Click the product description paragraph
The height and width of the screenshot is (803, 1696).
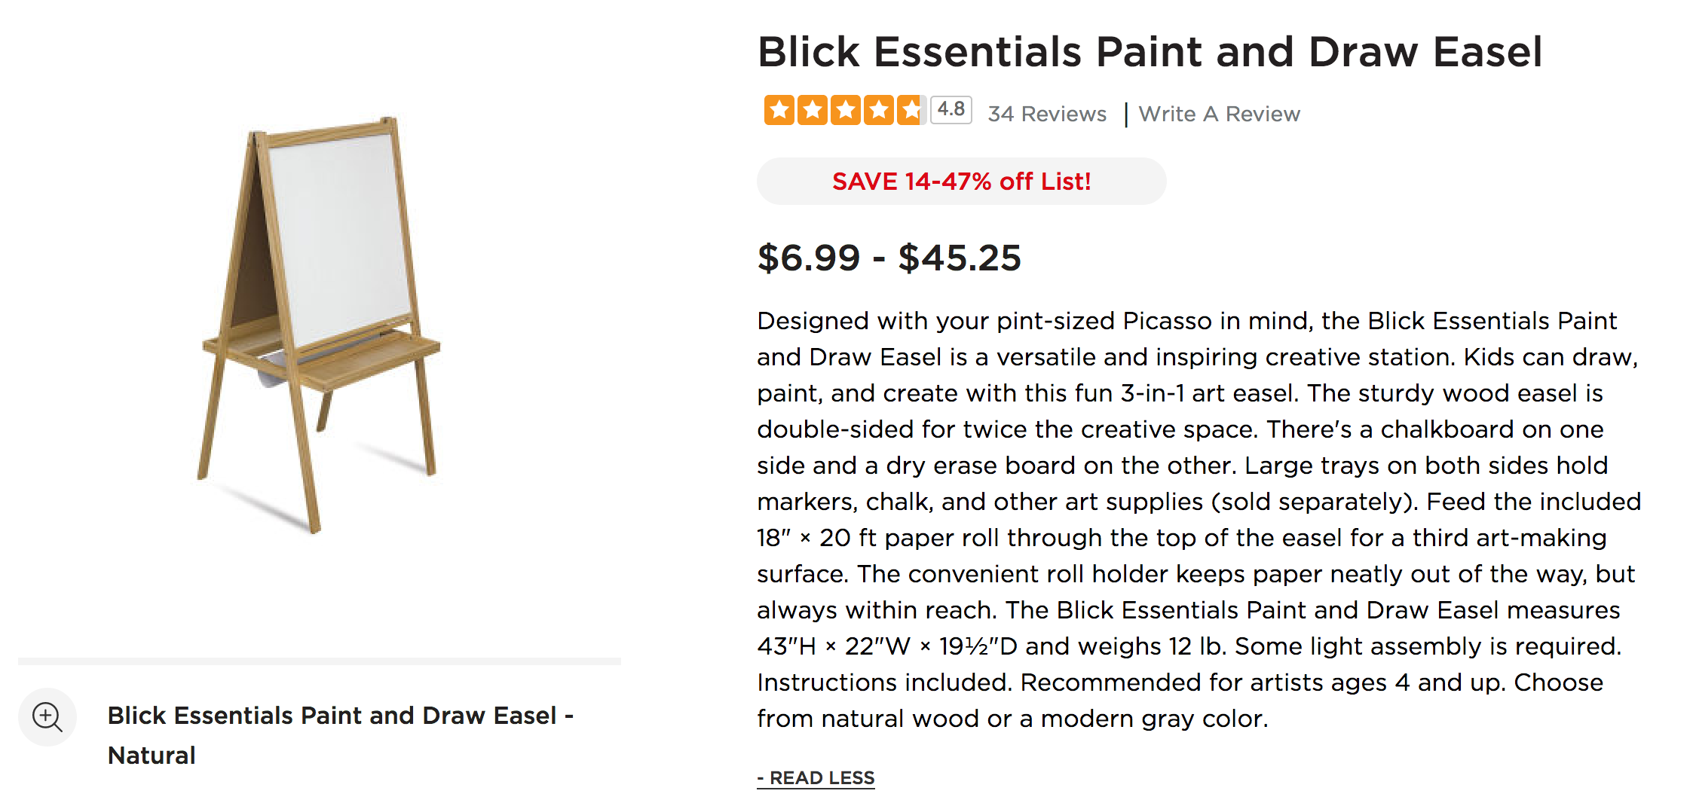tap(1199, 520)
